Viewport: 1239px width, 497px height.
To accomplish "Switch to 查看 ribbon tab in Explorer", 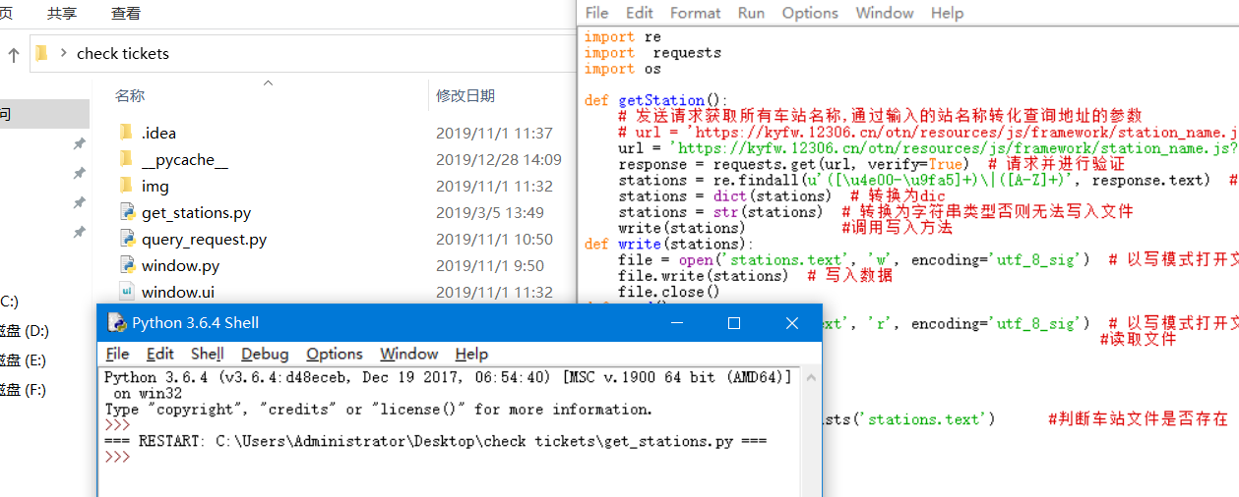I will click(126, 14).
